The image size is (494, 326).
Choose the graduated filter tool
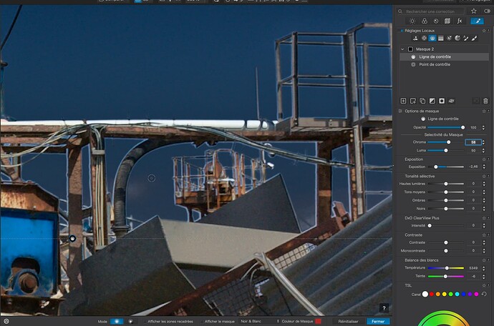pos(441,38)
